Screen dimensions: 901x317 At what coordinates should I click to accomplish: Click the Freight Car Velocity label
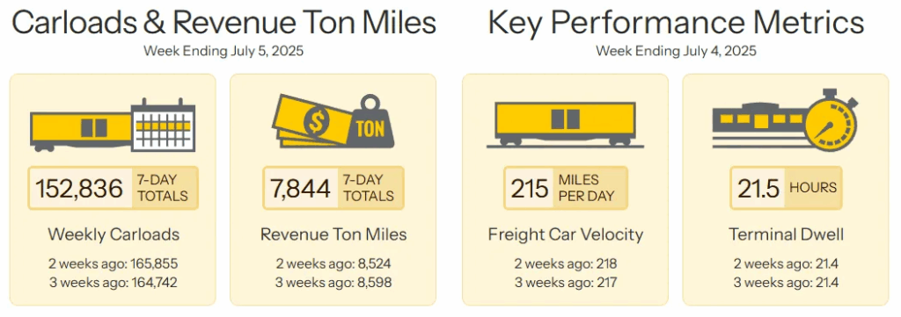pyautogui.click(x=566, y=234)
